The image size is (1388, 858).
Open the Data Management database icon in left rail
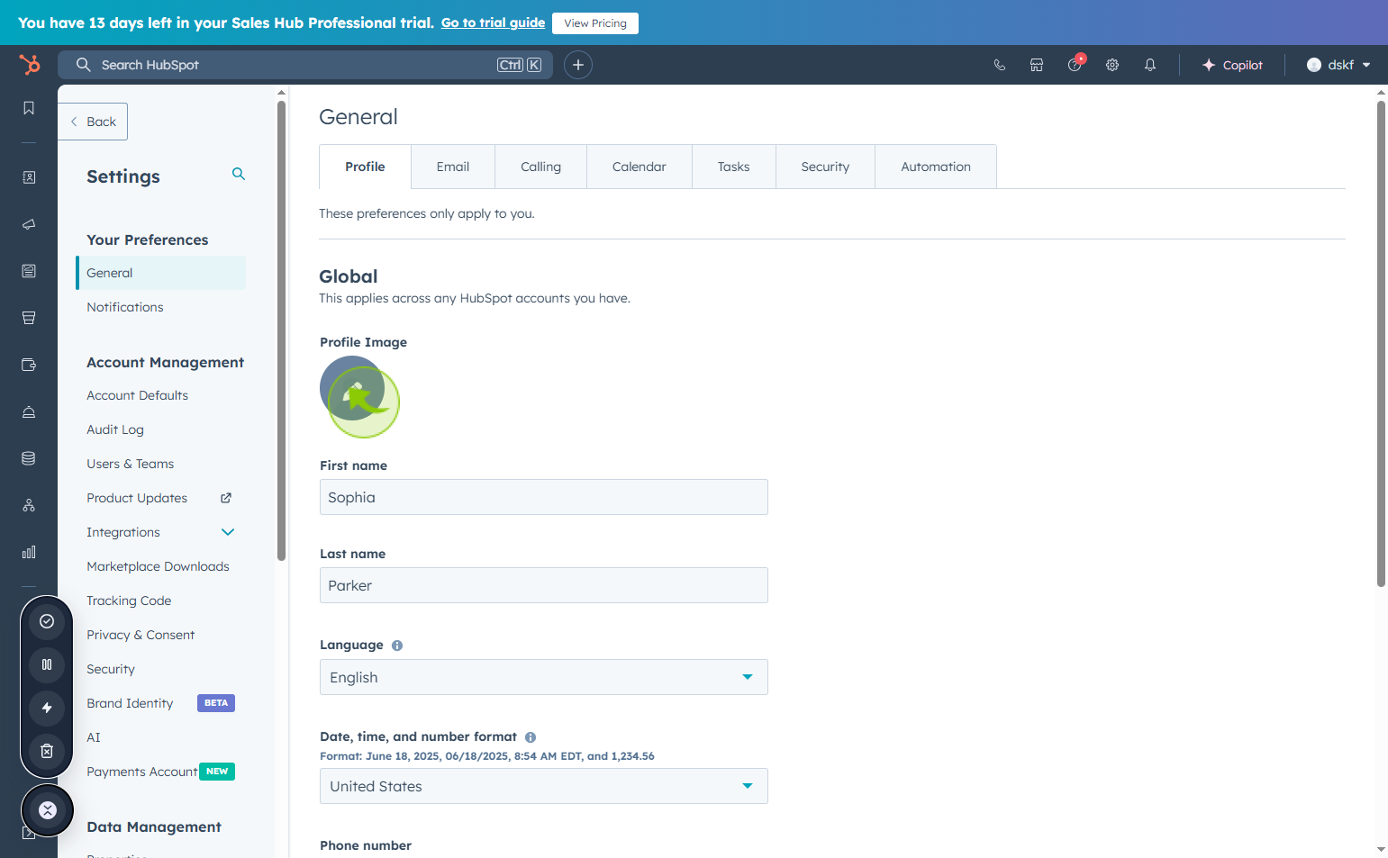tap(29, 458)
